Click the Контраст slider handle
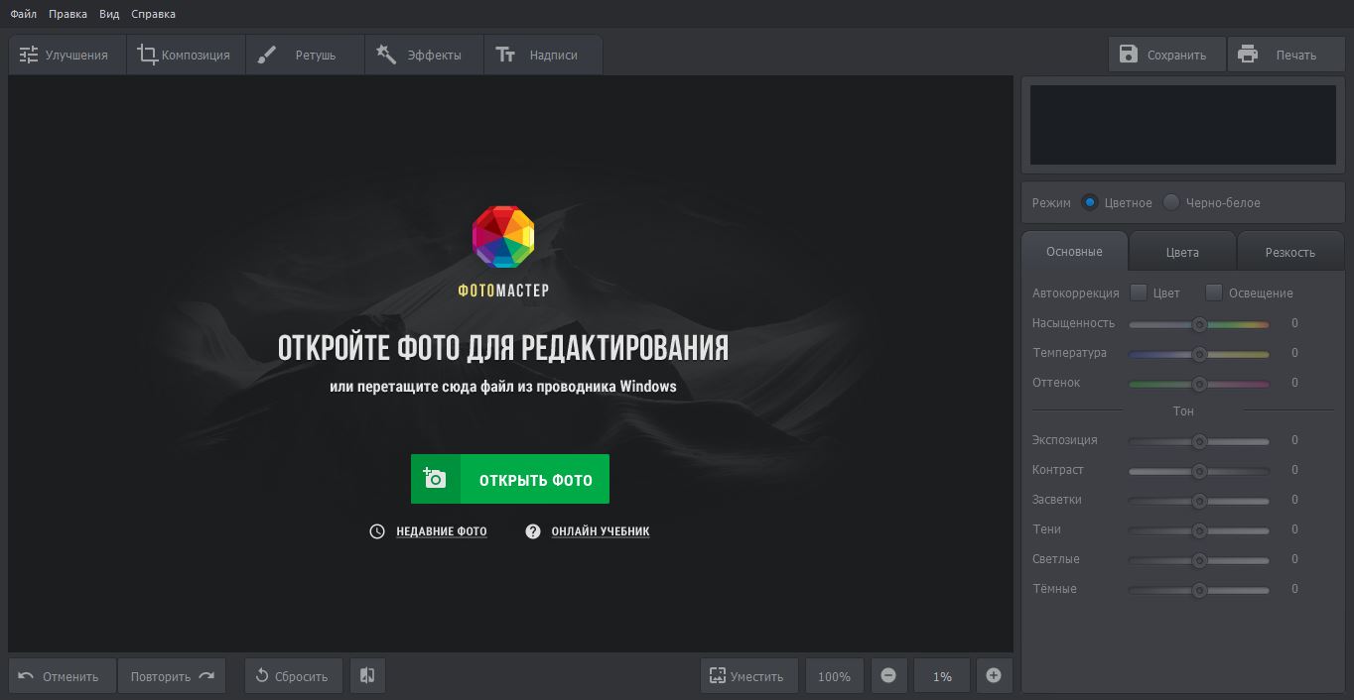The image size is (1354, 700). coord(1199,471)
